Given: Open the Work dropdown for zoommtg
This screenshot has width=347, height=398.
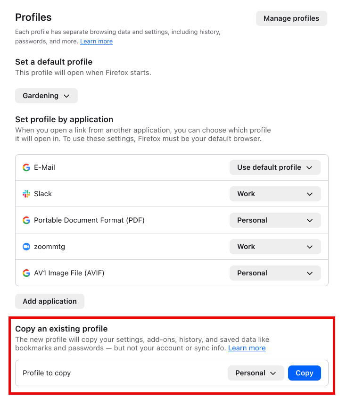Looking at the screenshot, I should point(275,246).
